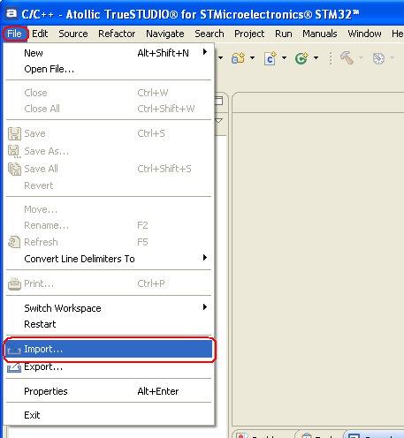Expand Convert Line Delimiters To submenu
Image resolution: width=404 pixels, height=438 pixels.
[x=205, y=258]
